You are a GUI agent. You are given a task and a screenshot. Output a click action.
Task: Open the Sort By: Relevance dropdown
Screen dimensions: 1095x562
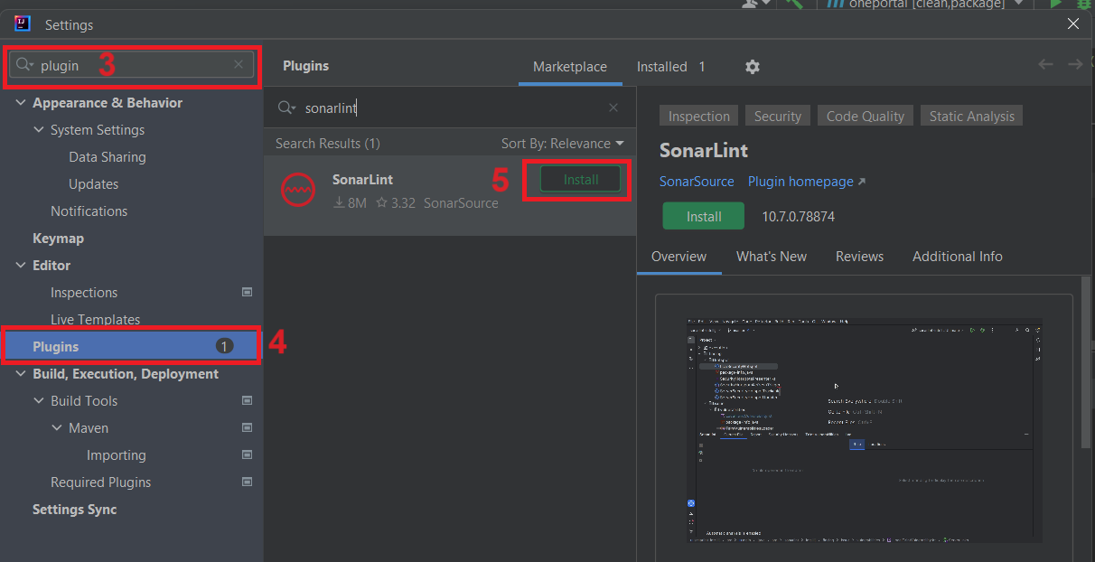point(563,144)
